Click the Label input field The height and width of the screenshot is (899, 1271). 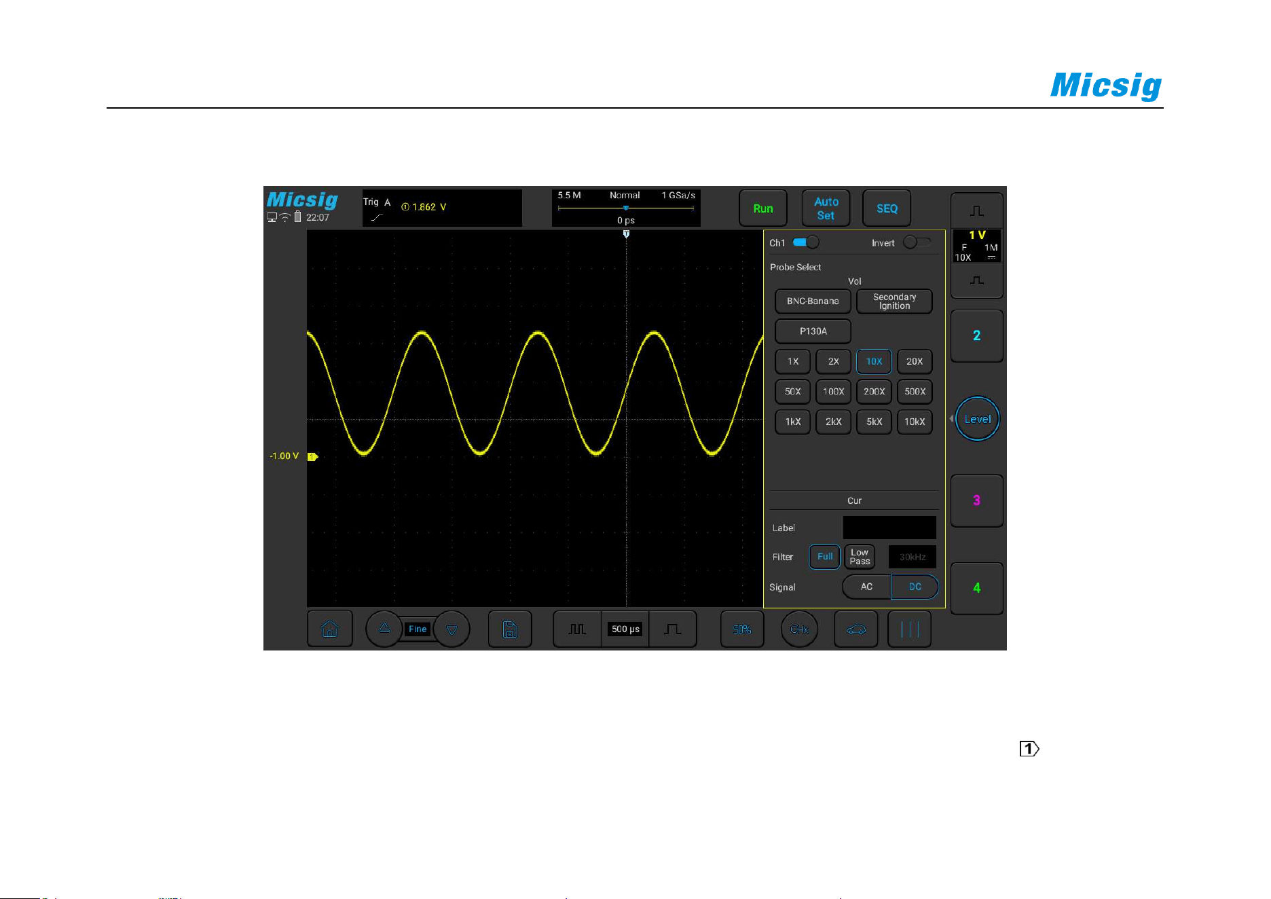[x=889, y=528]
